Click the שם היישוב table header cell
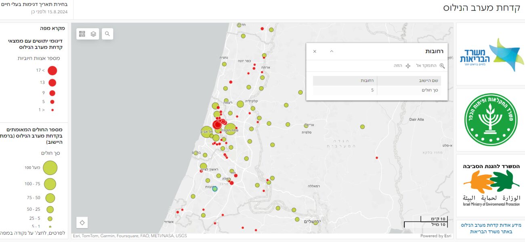The image size is (525, 242). coord(409,81)
